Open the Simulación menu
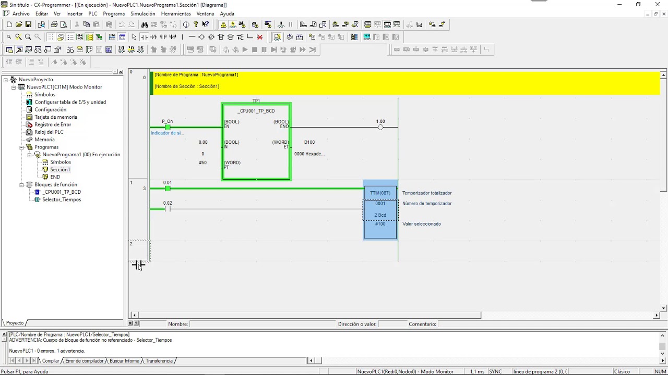The width and height of the screenshot is (668, 375). click(x=142, y=14)
